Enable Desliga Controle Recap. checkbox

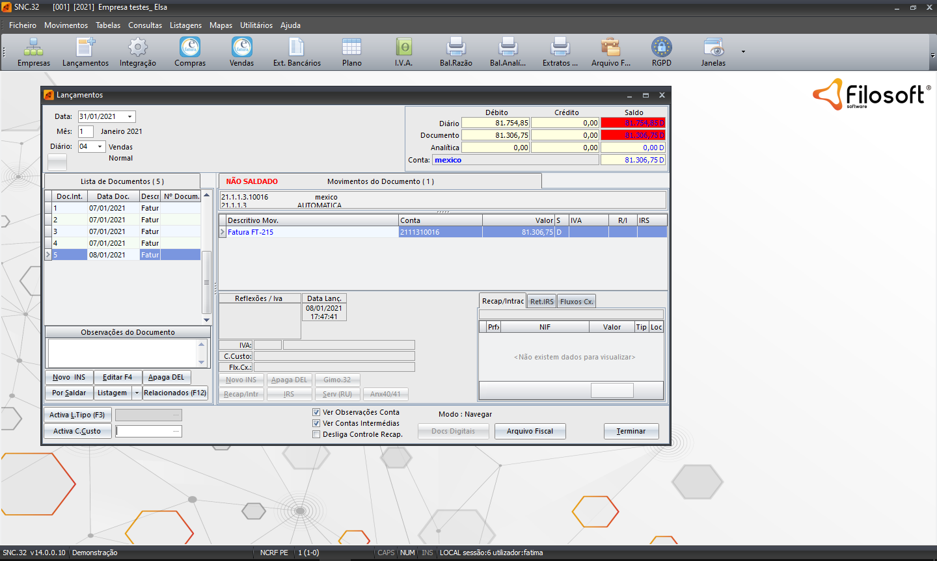point(316,434)
